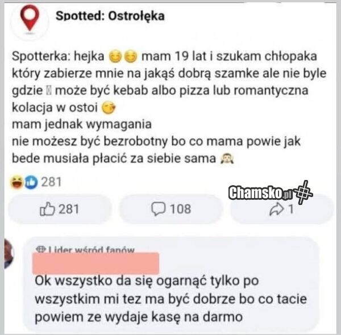Click the 108 comments count
Screen dimensions: 341x335
click(x=181, y=209)
